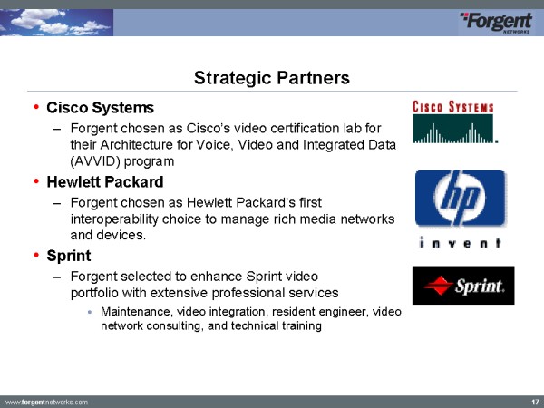This screenshot has width=544, height=408.
Task: Click the Cisco Systems bridge logo
Action: click(x=454, y=122)
